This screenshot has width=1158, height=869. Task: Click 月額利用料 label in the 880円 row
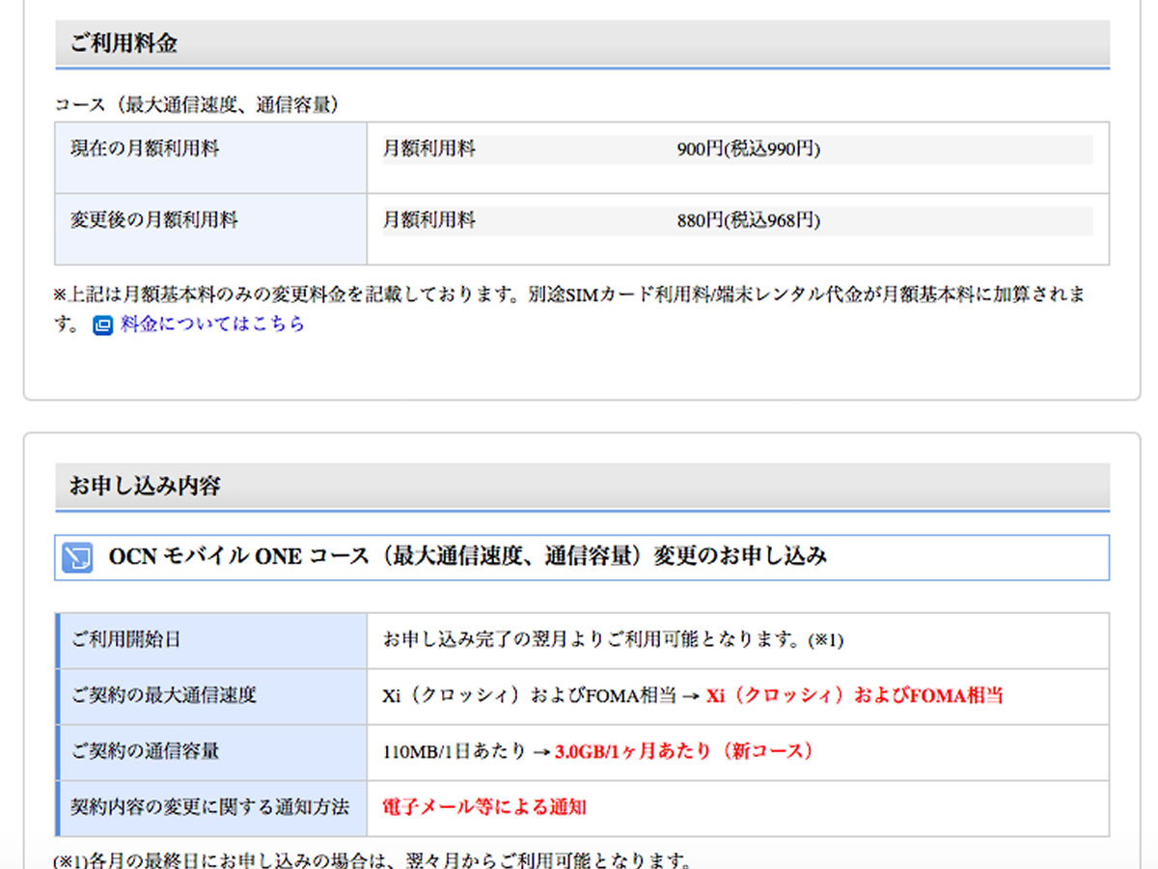429,221
